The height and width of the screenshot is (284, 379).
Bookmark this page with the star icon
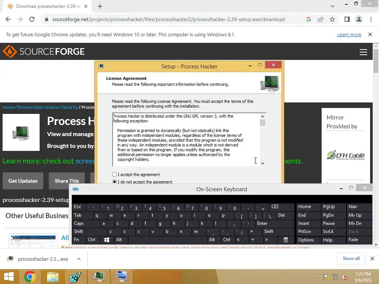pyautogui.click(x=332, y=19)
